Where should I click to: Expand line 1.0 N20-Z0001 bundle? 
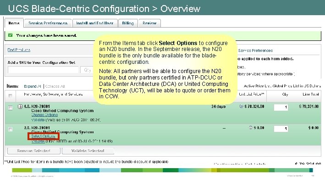(20, 107)
